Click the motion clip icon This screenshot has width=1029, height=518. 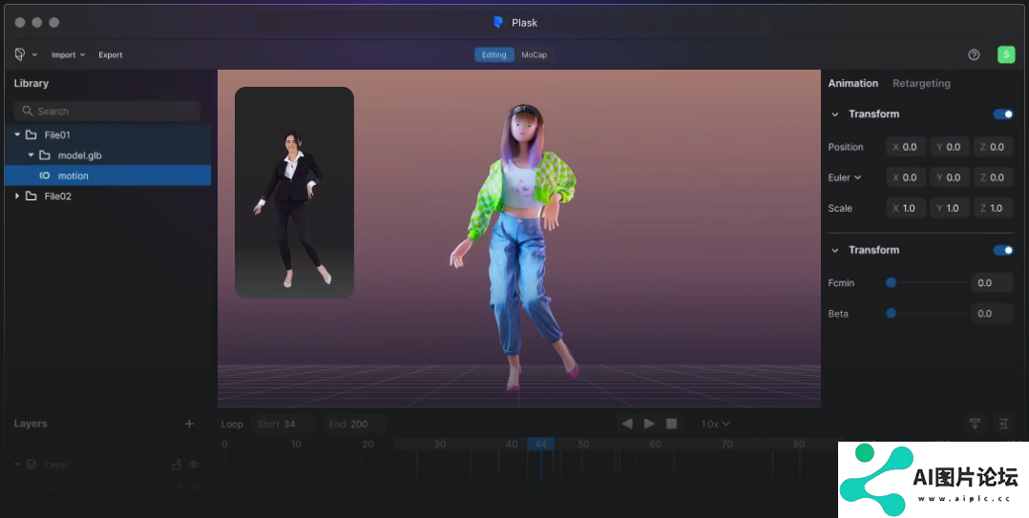(x=45, y=176)
